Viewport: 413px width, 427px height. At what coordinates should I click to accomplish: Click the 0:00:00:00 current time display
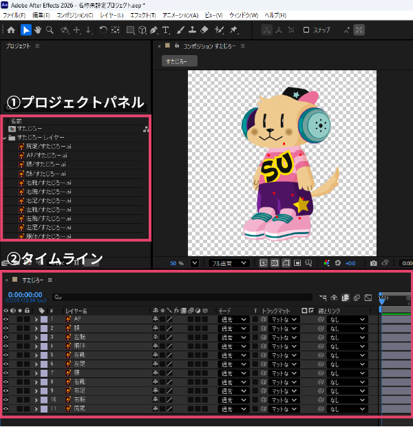25,295
